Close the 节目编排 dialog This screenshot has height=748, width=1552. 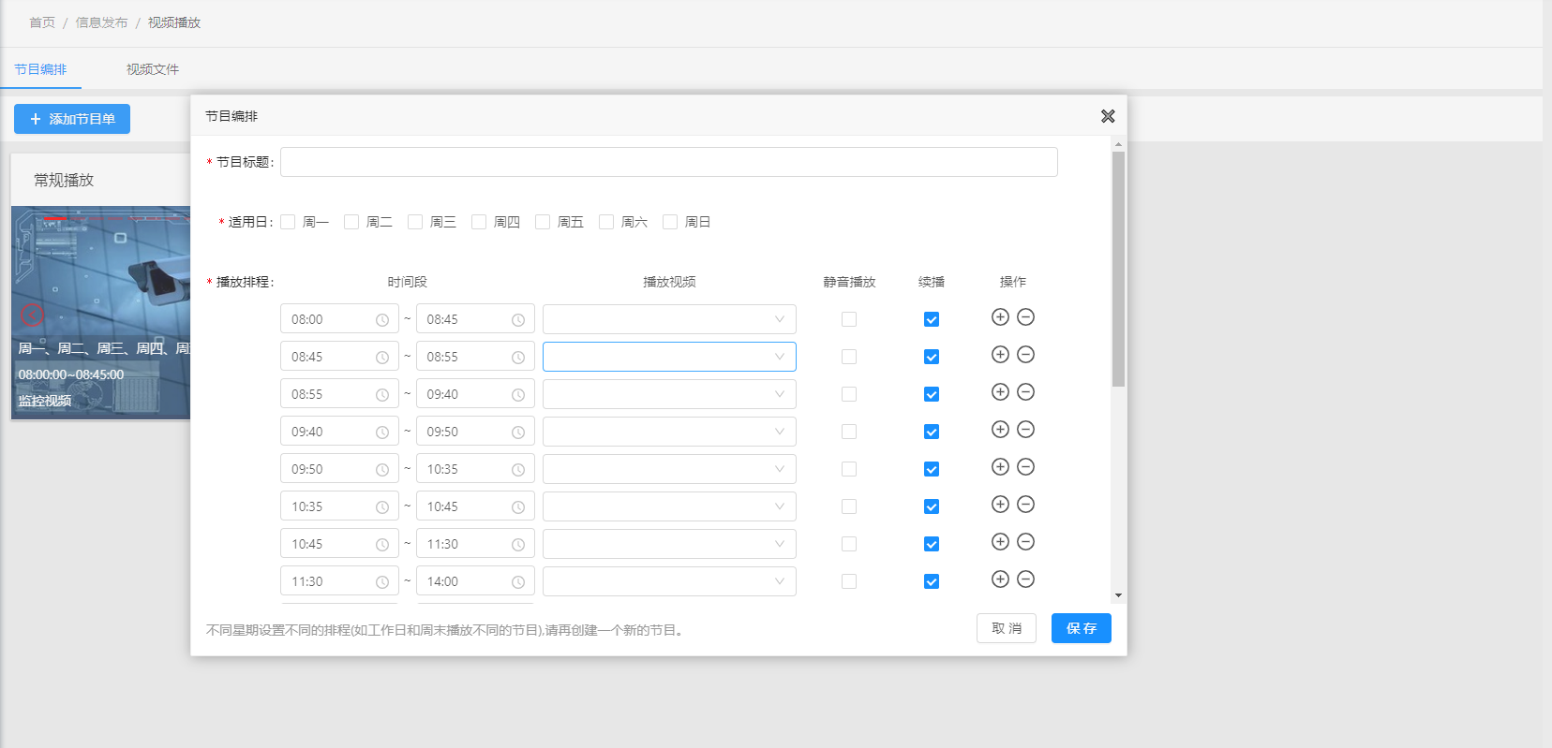(x=1108, y=116)
